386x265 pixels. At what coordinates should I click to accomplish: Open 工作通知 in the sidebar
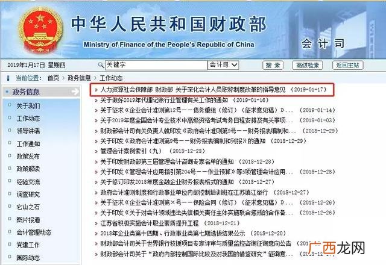[x=28, y=144]
